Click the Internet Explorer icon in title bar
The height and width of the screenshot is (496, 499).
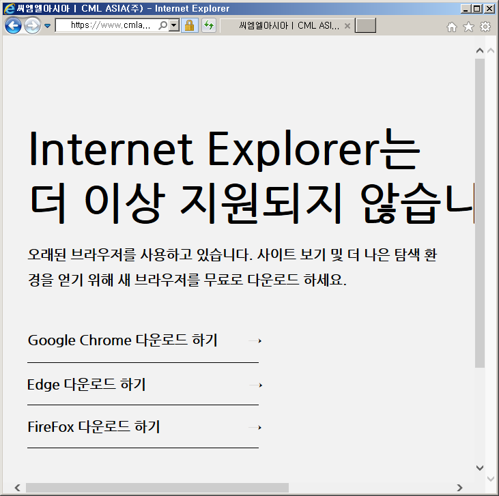point(9,8)
